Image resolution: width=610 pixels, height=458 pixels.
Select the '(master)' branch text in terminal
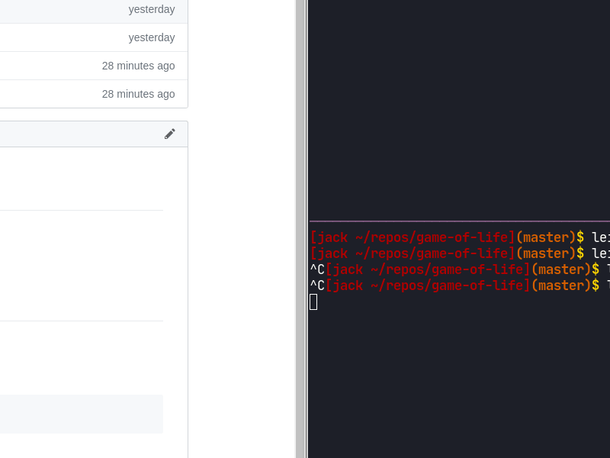(546, 237)
